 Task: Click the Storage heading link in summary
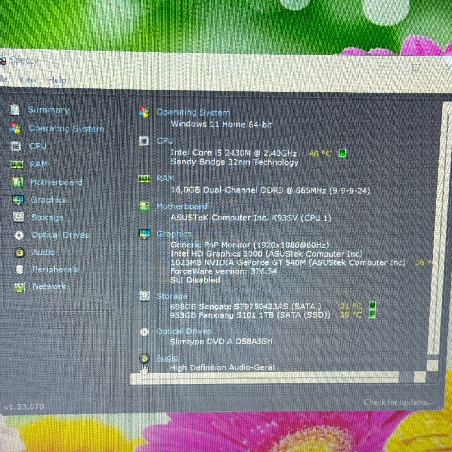pyautogui.click(x=172, y=296)
